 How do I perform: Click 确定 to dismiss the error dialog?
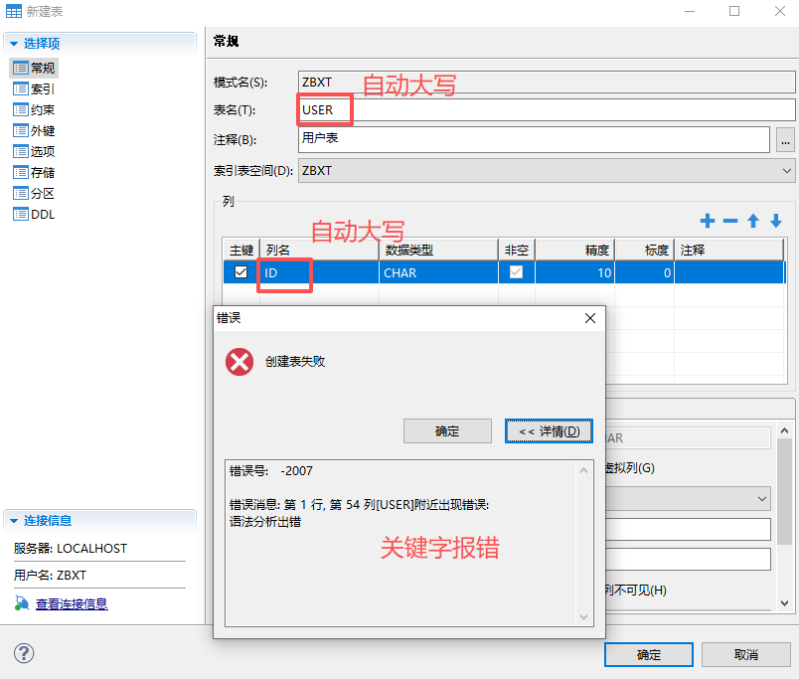click(x=447, y=430)
